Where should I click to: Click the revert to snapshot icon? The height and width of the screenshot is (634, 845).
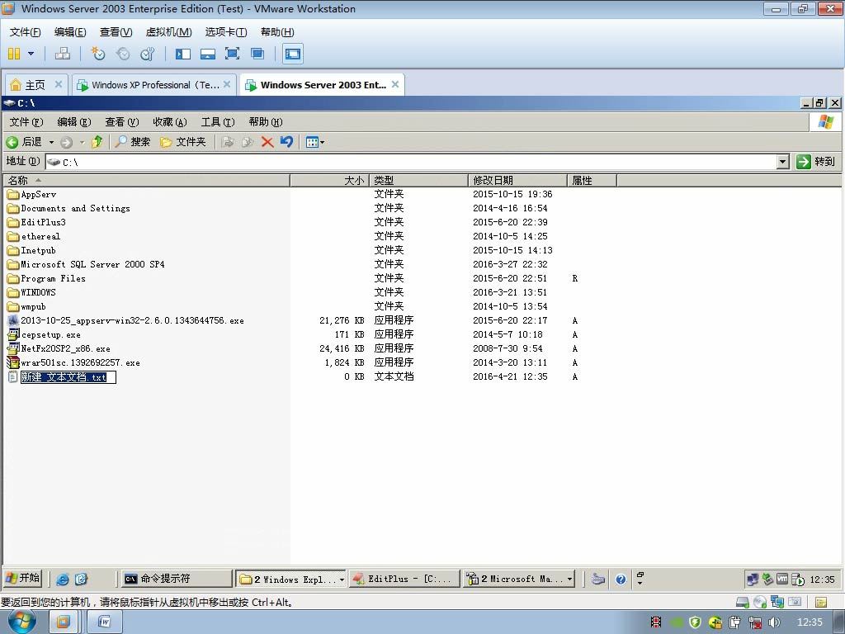click(x=123, y=54)
